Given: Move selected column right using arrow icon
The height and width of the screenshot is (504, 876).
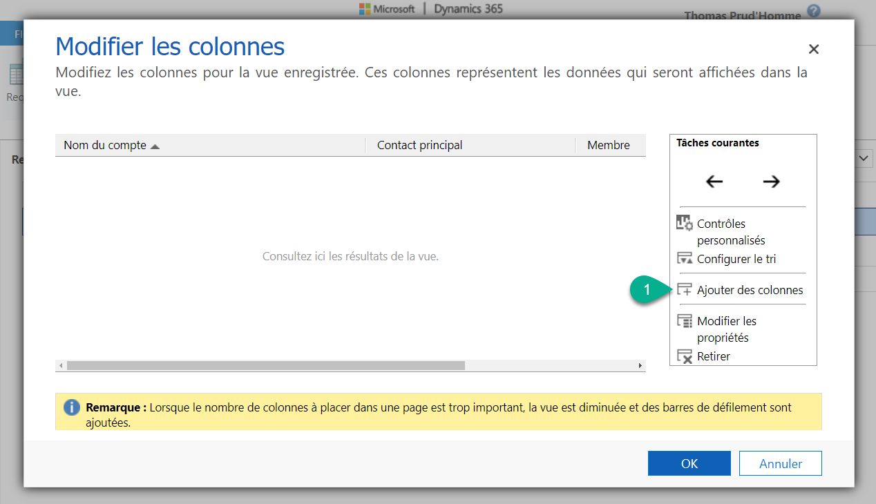Looking at the screenshot, I should [x=772, y=181].
